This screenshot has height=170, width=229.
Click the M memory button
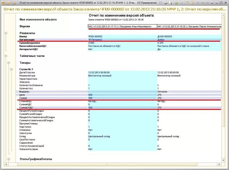tap(198, 3)
